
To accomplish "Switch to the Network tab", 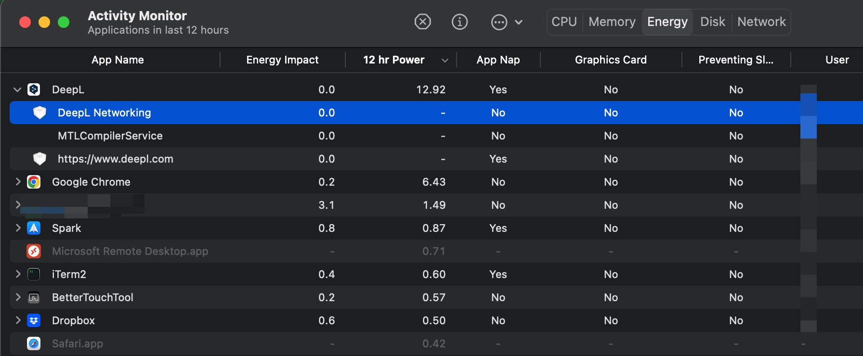I will click(x=761, y=22).
